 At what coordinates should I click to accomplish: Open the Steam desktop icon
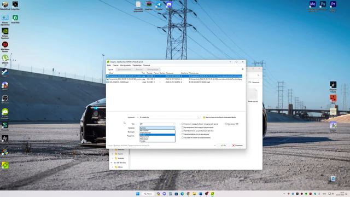pyautogui.click(x=5, y=72)
